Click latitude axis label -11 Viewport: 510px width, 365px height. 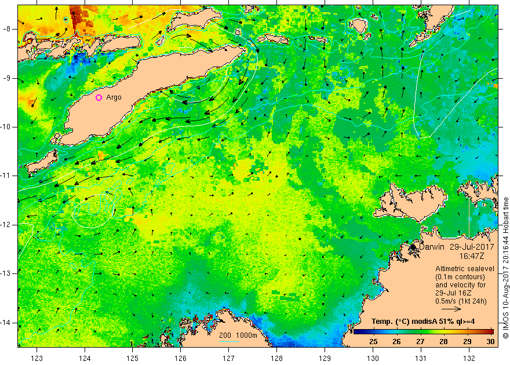pos(6,176)
